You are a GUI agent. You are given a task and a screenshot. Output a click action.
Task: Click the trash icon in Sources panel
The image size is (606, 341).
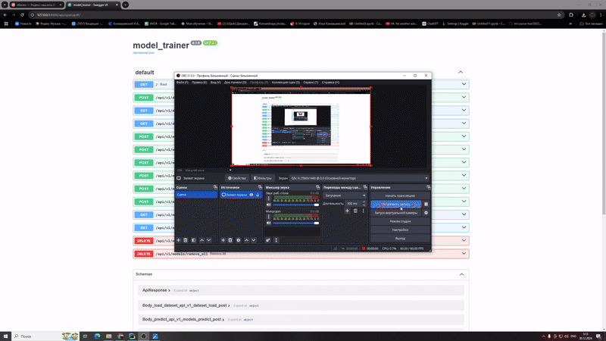coord(230,240)
